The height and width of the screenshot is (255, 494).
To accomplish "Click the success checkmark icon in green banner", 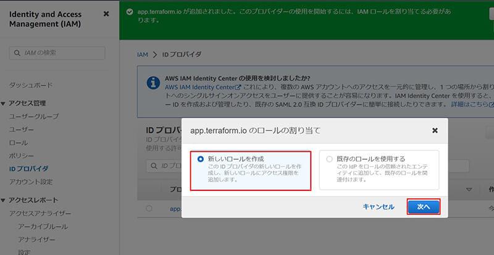I will [129, 12].
